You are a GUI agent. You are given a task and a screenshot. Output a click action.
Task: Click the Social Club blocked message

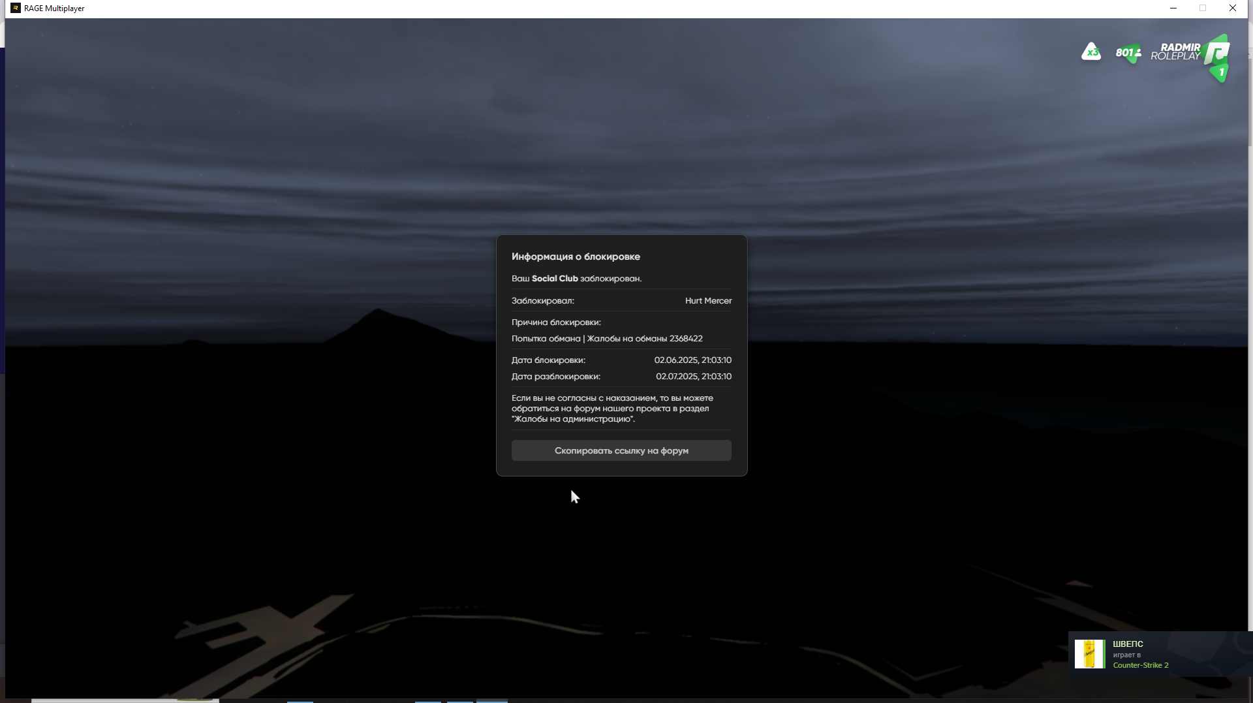click(576, 279)
